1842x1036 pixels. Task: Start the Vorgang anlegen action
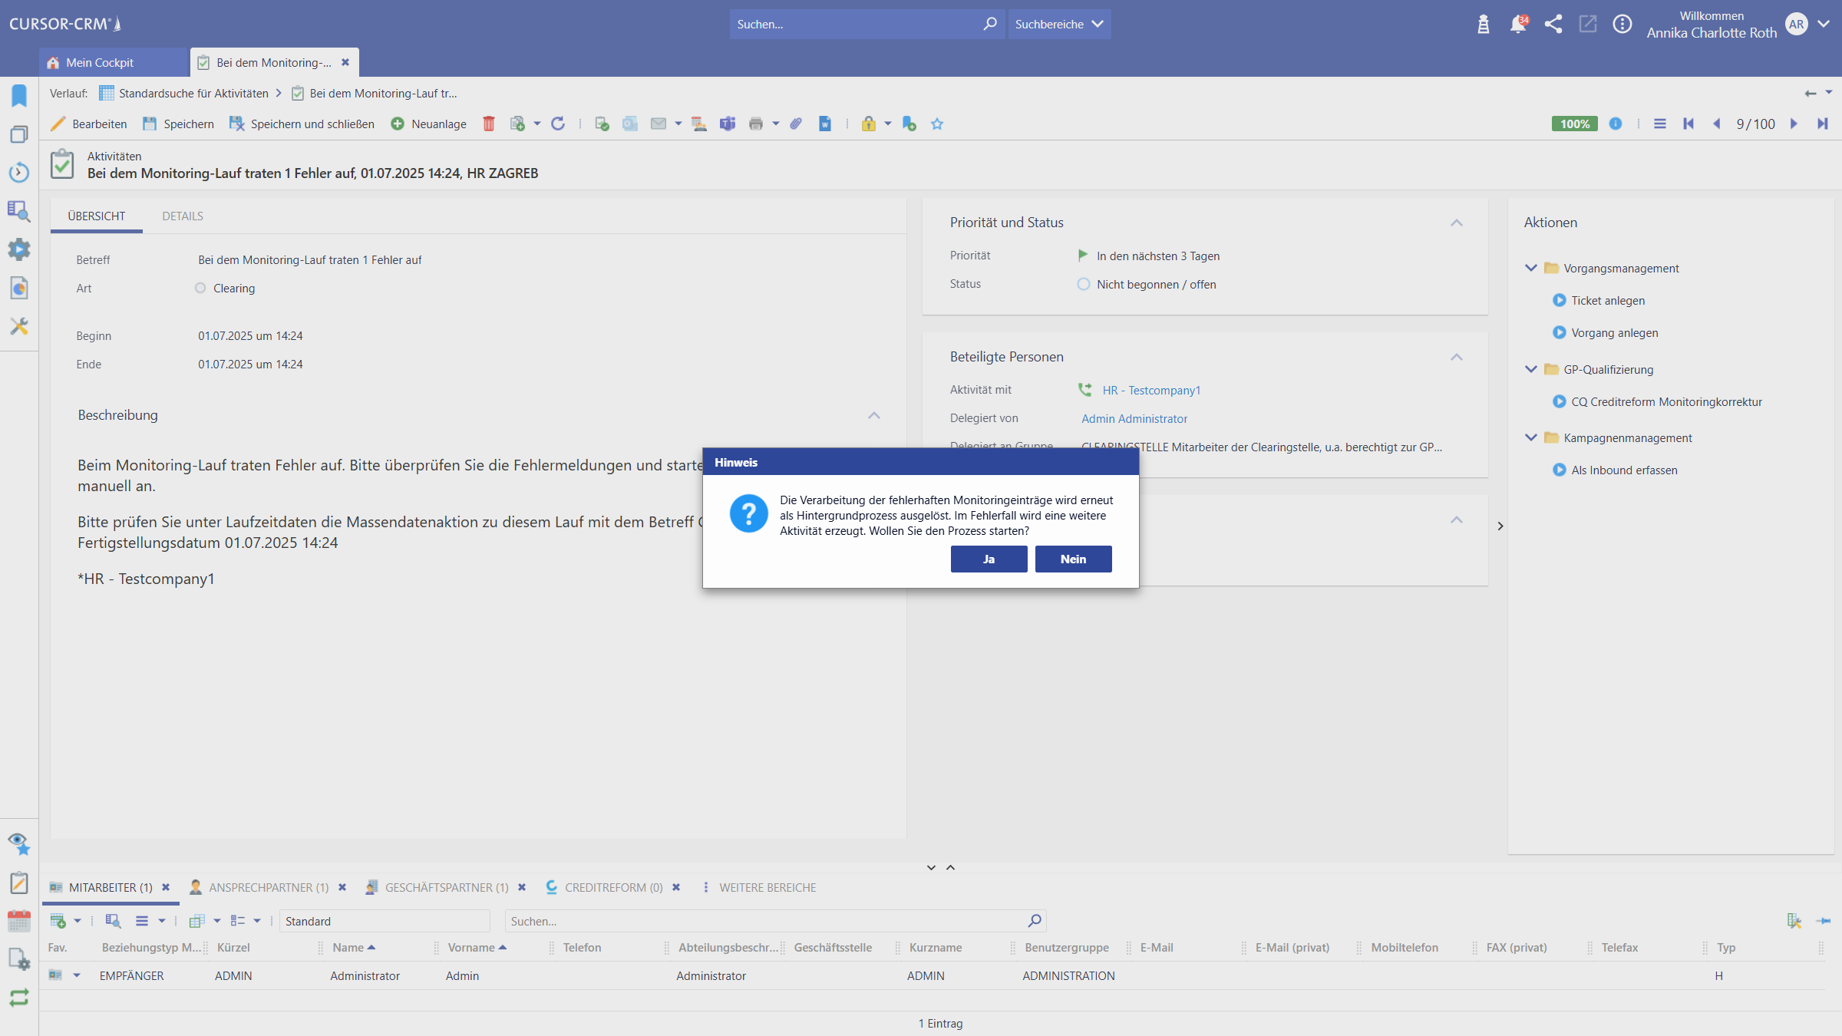coord(1606,332)
